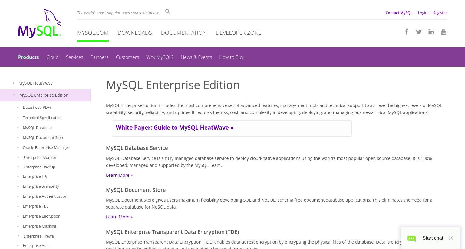
Task: Open How to Buy menu item
Action: (231, 57)
